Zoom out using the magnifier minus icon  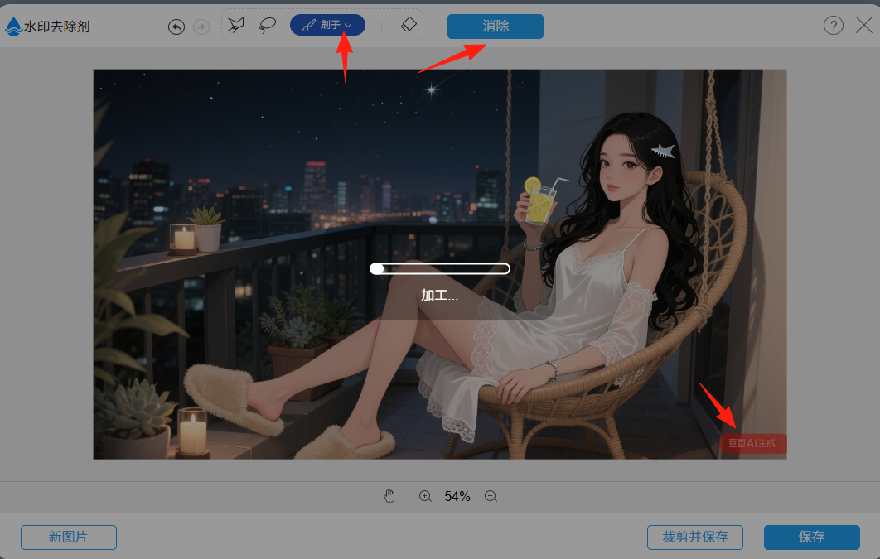(x=490, y=495)
